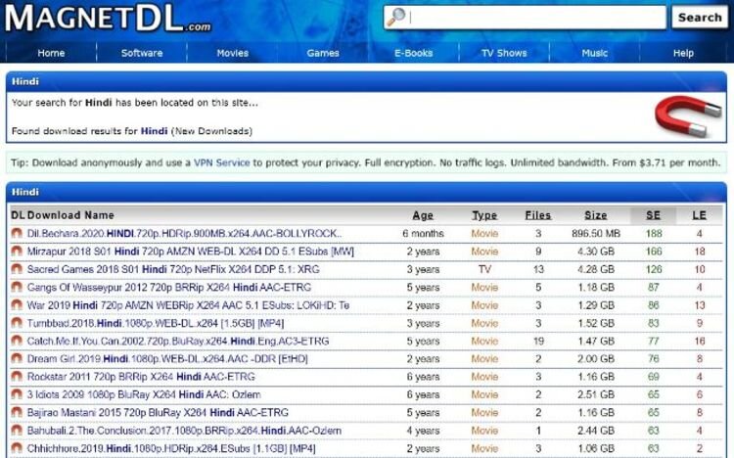Click magnet icon next to Rockstar 2011

tap(17, 377)
